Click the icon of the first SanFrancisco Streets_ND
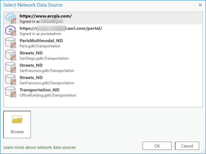This screenshot has width=206, height=154. click(11, 68)
